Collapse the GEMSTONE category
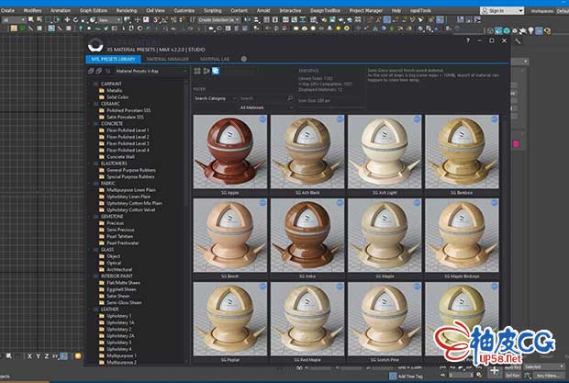 pyautogui.click(x=90, y=217)
